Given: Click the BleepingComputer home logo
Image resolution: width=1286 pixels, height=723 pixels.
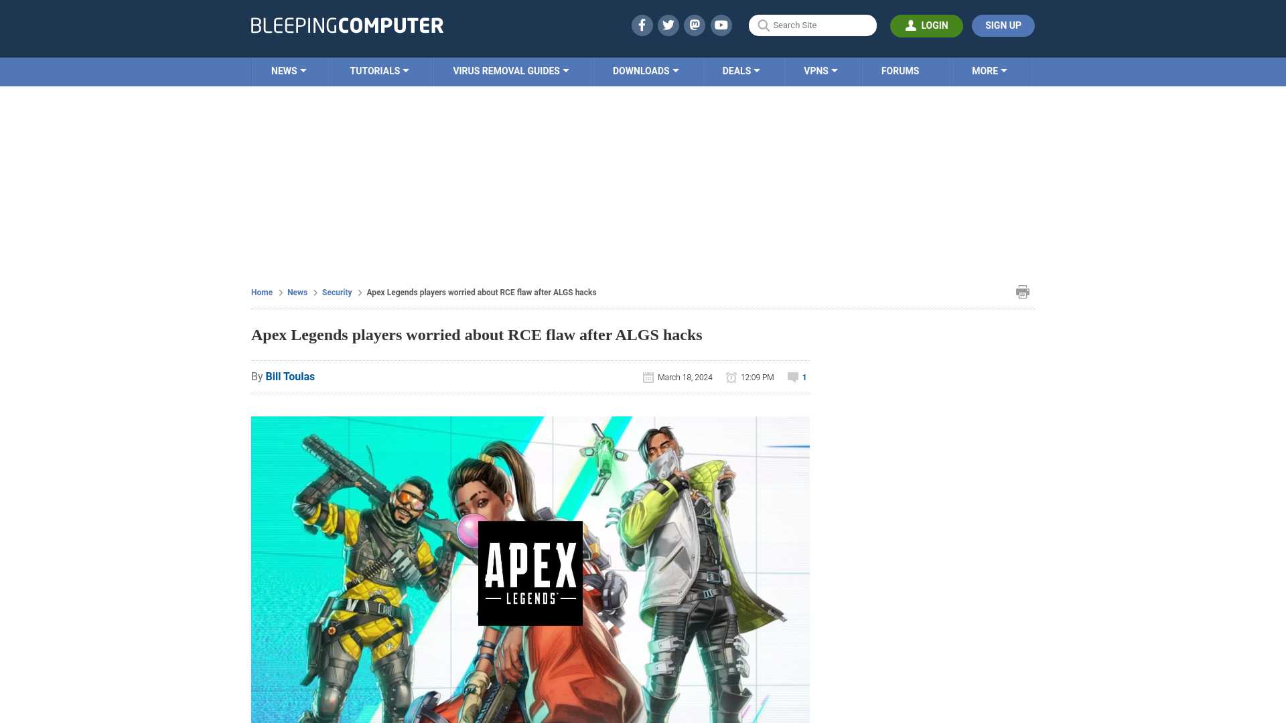Looking at the screenshot, I should (x=346, y=25).
